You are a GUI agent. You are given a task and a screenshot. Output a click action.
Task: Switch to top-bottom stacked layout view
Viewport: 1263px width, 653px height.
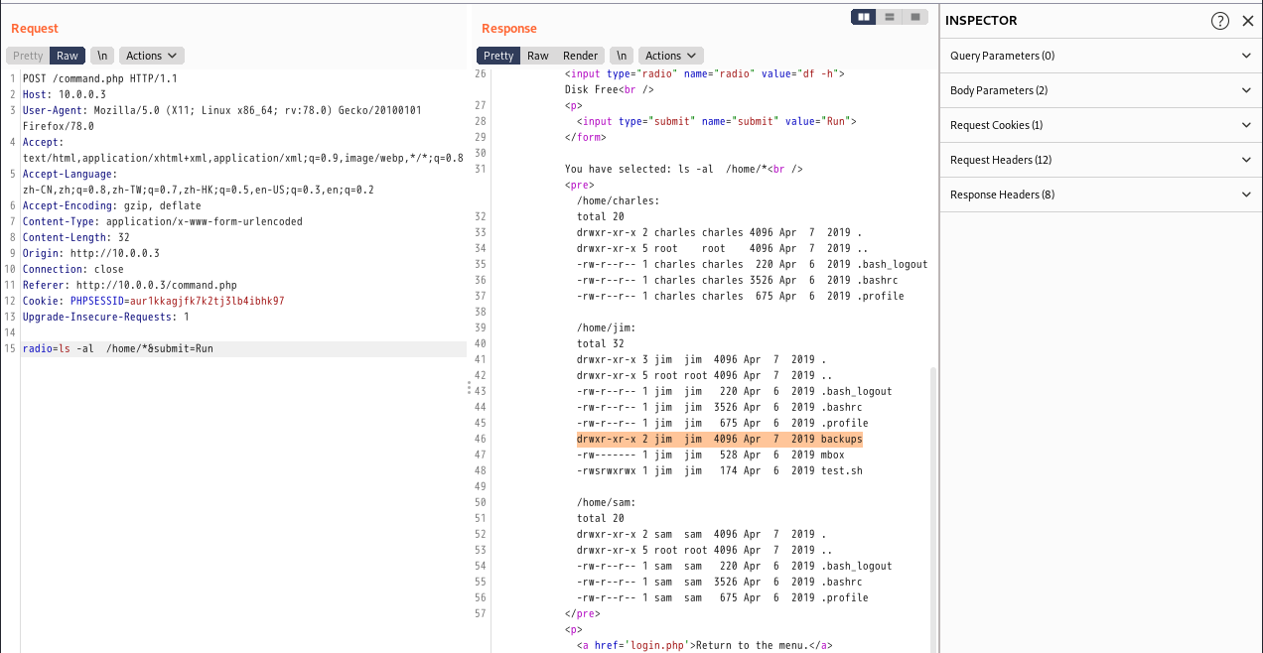click(x=890, y=17)
